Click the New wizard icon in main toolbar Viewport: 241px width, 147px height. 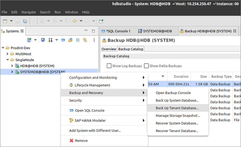pos(5,21)
